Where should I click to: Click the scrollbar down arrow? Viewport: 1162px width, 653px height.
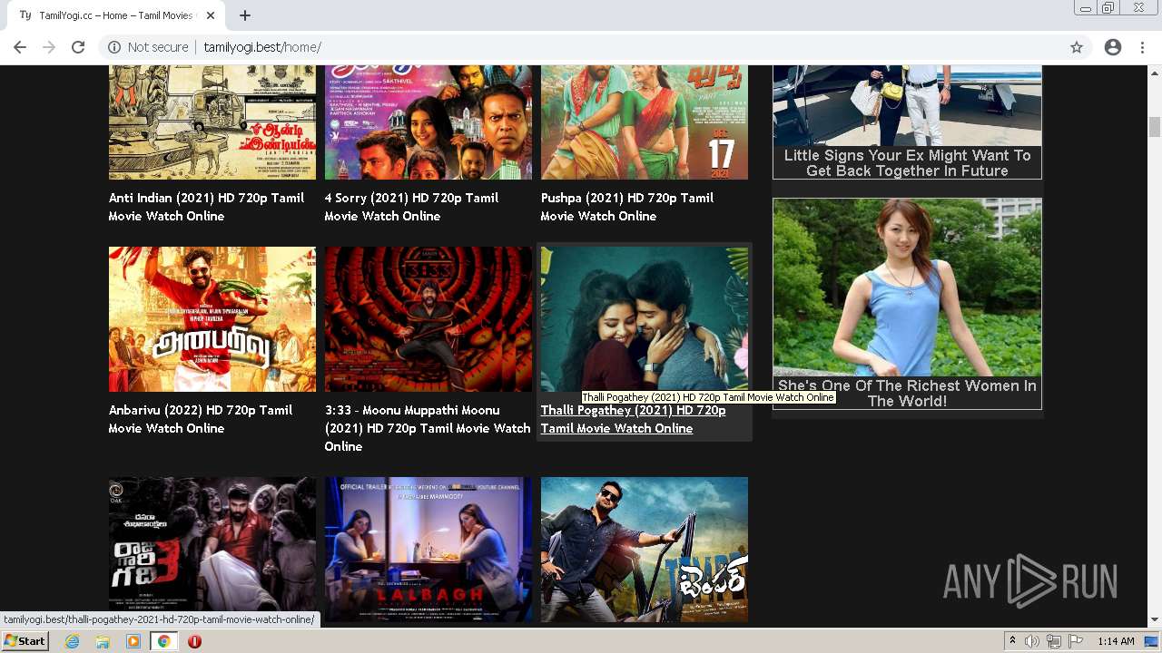[x=1155, y=620]
